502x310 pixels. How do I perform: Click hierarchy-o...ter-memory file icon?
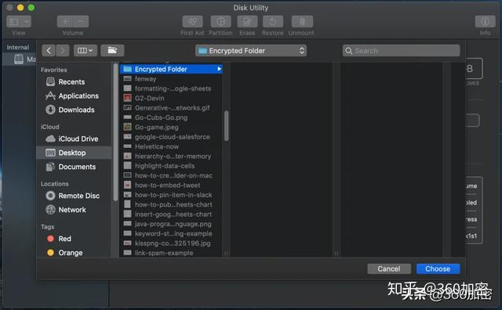tap(128, 156)
